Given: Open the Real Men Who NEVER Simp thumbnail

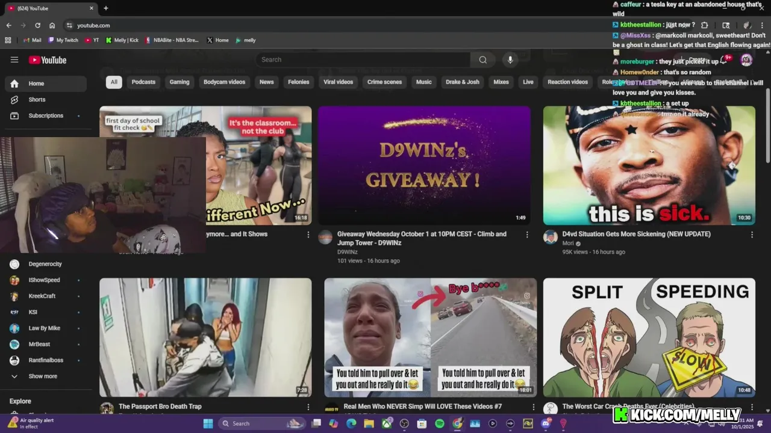Looking at the screenshot, I should [x=431, y=337].
